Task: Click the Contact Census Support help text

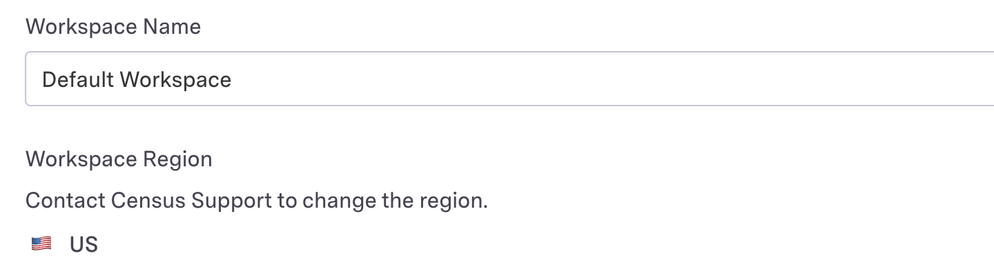Action: click(x=256, y=201)
